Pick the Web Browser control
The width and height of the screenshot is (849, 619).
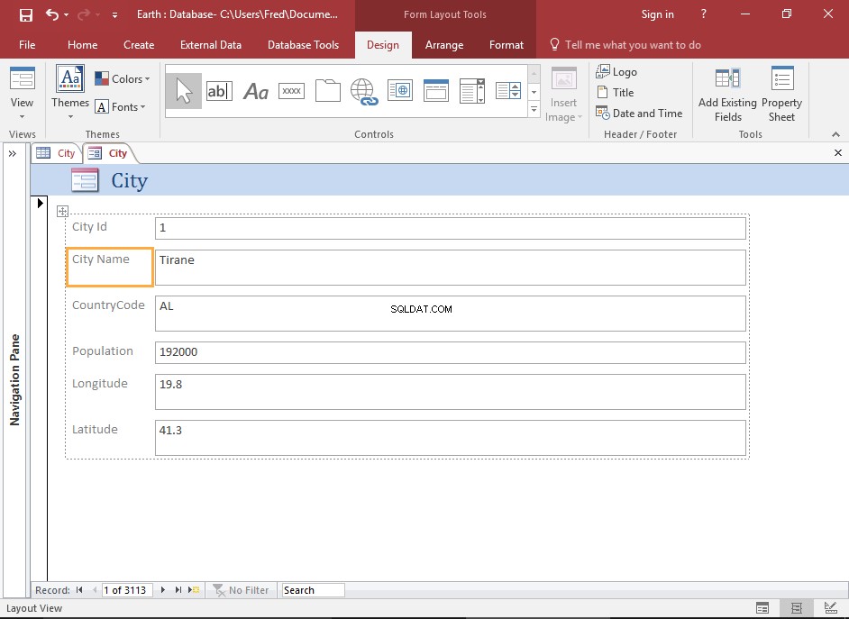[400, 91]
